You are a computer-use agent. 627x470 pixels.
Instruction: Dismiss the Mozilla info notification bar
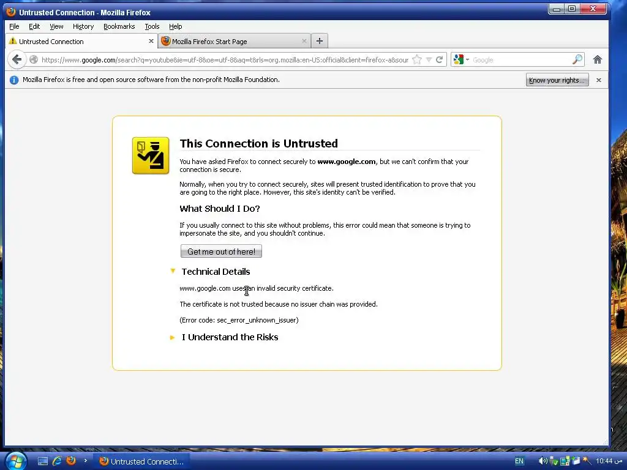[599, 80]
